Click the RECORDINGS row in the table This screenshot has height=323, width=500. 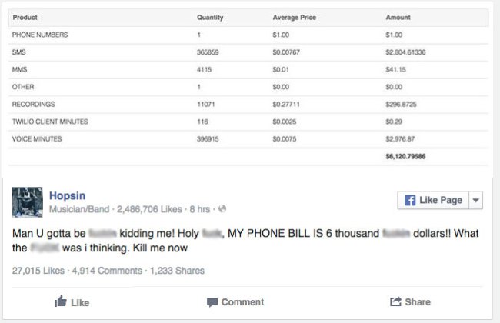(x=246, y=104)
